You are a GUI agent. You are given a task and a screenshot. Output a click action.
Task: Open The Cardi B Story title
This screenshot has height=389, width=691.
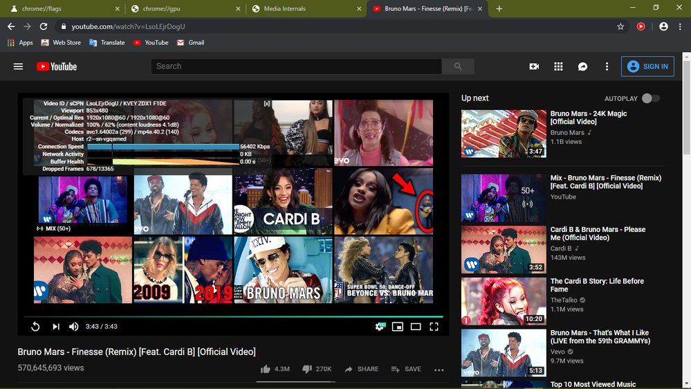pos(597,285)
